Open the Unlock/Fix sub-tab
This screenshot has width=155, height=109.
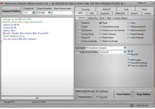coord(92,18)
